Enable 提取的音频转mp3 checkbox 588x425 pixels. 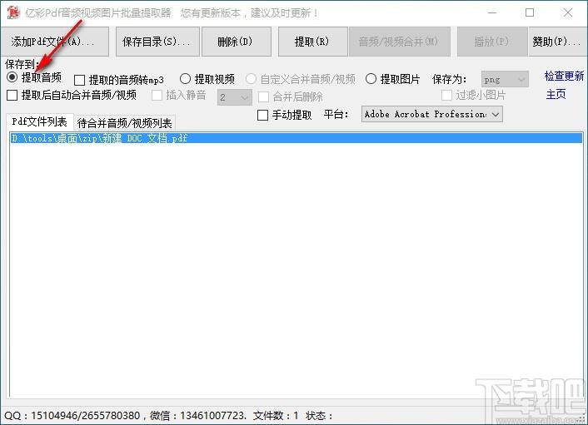tap(79, 80)
